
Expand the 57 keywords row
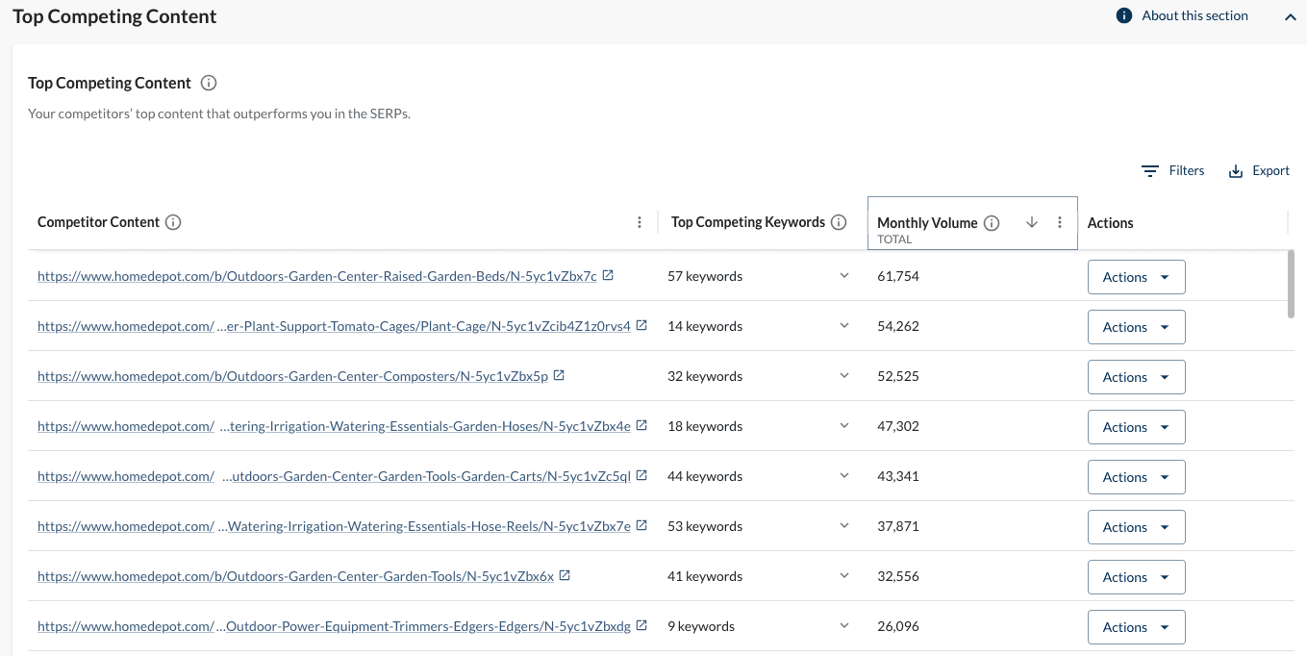pos(844,276)
